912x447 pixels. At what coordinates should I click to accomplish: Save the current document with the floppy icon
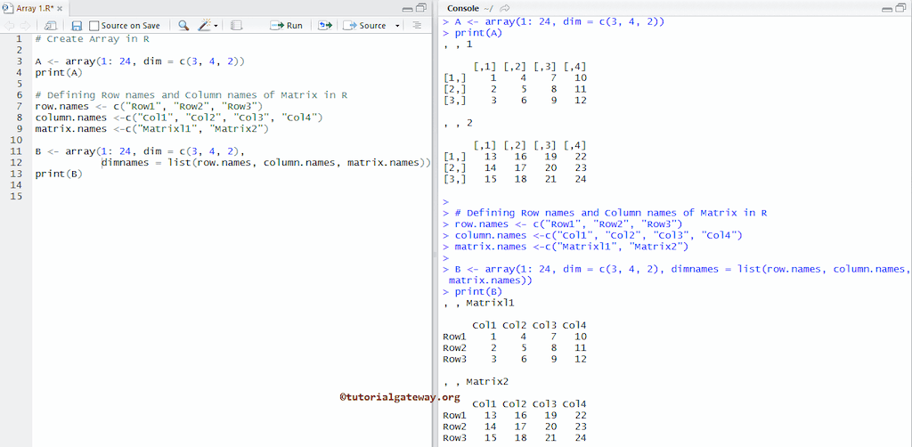click(x=77, y=26)
